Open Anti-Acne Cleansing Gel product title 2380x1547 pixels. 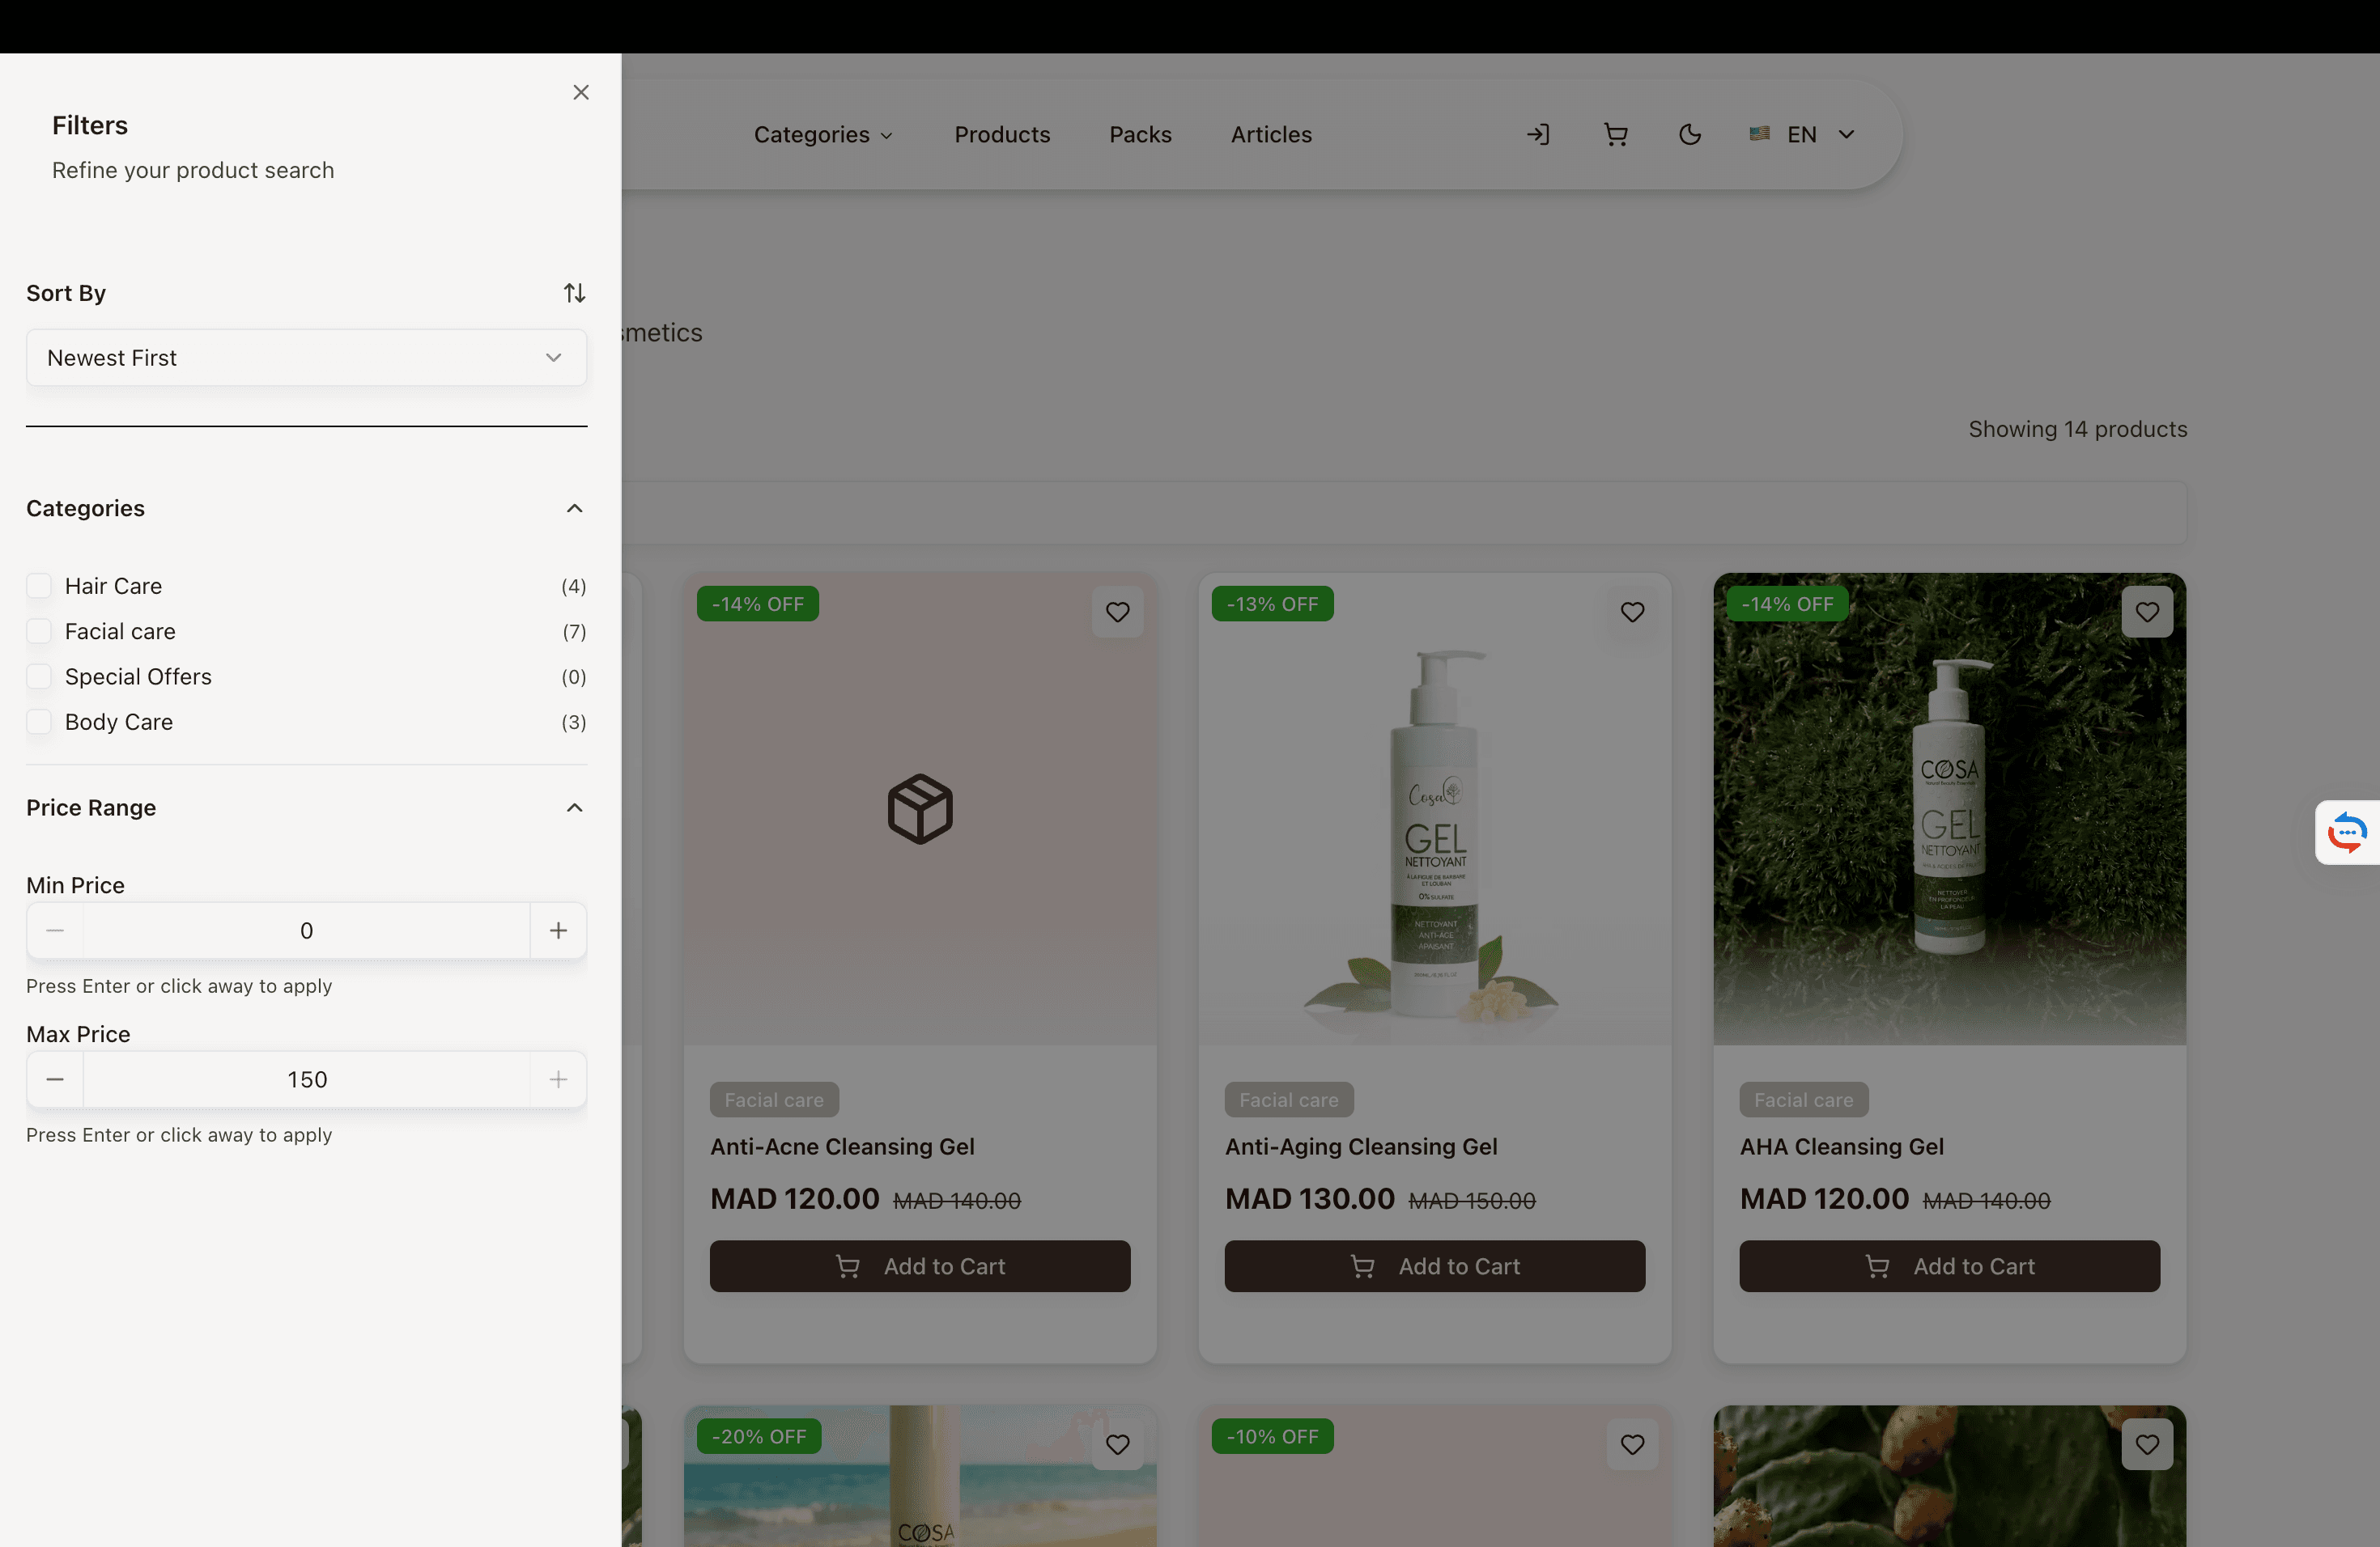[x=842, y=1146]
